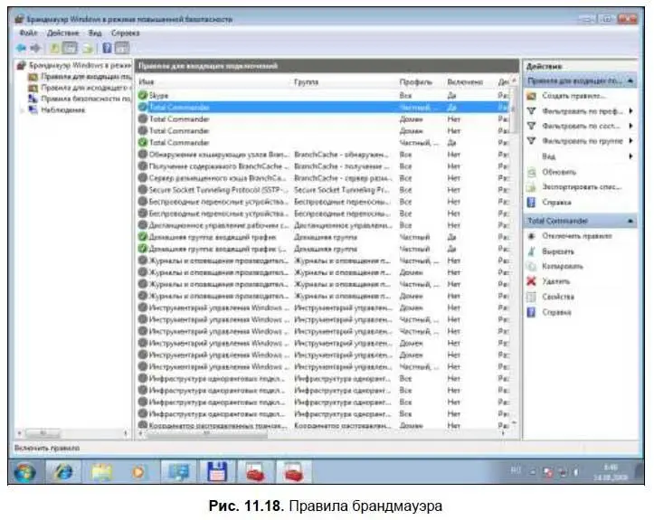654x520 pixels.
Task: Open the Вид submenu arrow in actions pane
Action: pos(631,156)
